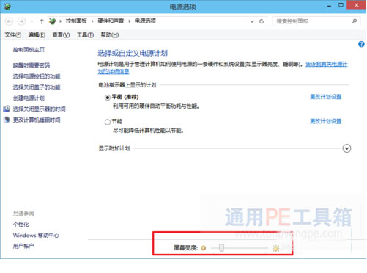Click the window title bar icon
The height and width of the screenshot is (273, 367).
coord(7,7)
